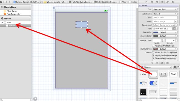
Task: Open the Shadow Color gray swatch
Action: click(x=156, y=36)
